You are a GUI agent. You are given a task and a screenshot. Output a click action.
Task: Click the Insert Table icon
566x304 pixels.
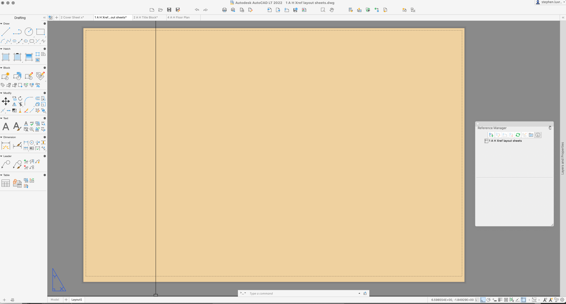pos(6,183)
